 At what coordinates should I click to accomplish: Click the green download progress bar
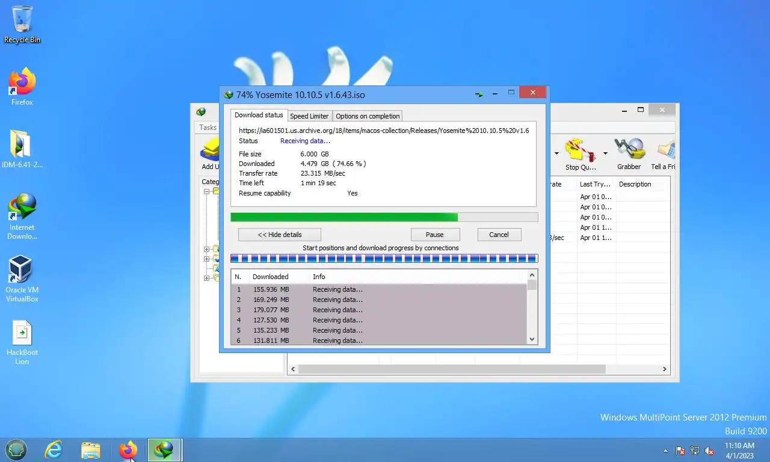point(384,217)
